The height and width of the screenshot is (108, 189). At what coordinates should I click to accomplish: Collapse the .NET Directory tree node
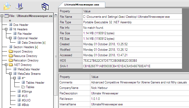click(6, 65)
